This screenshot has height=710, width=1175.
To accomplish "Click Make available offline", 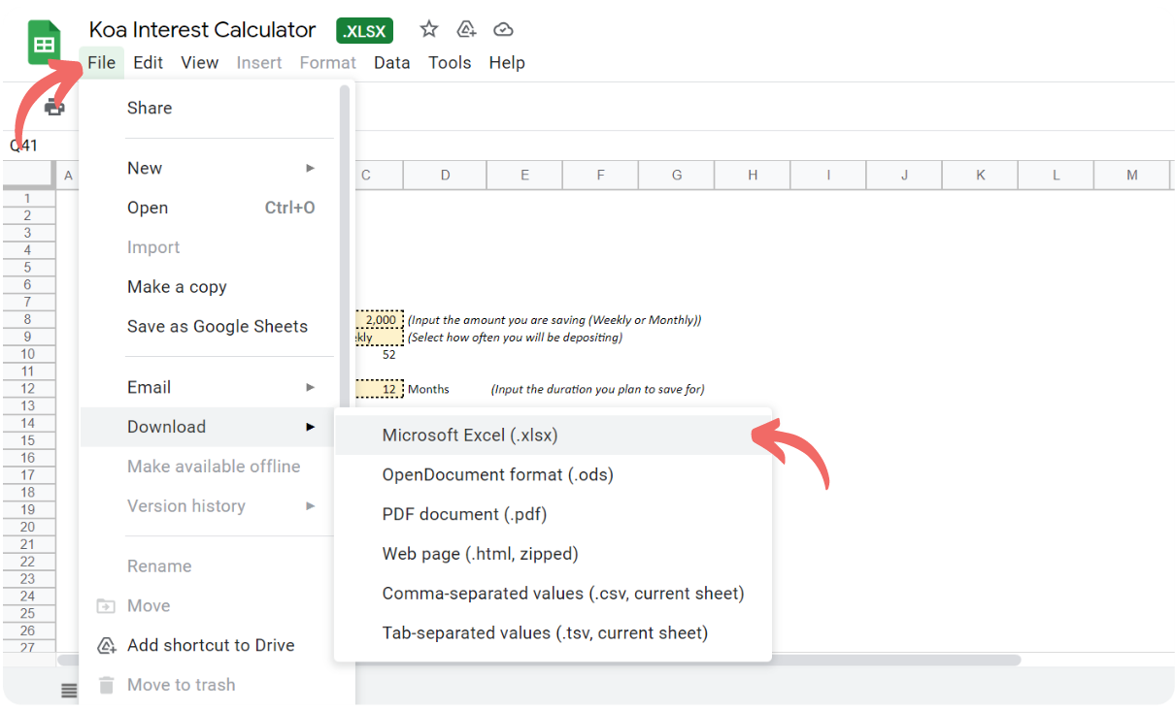I will point(210,467).
